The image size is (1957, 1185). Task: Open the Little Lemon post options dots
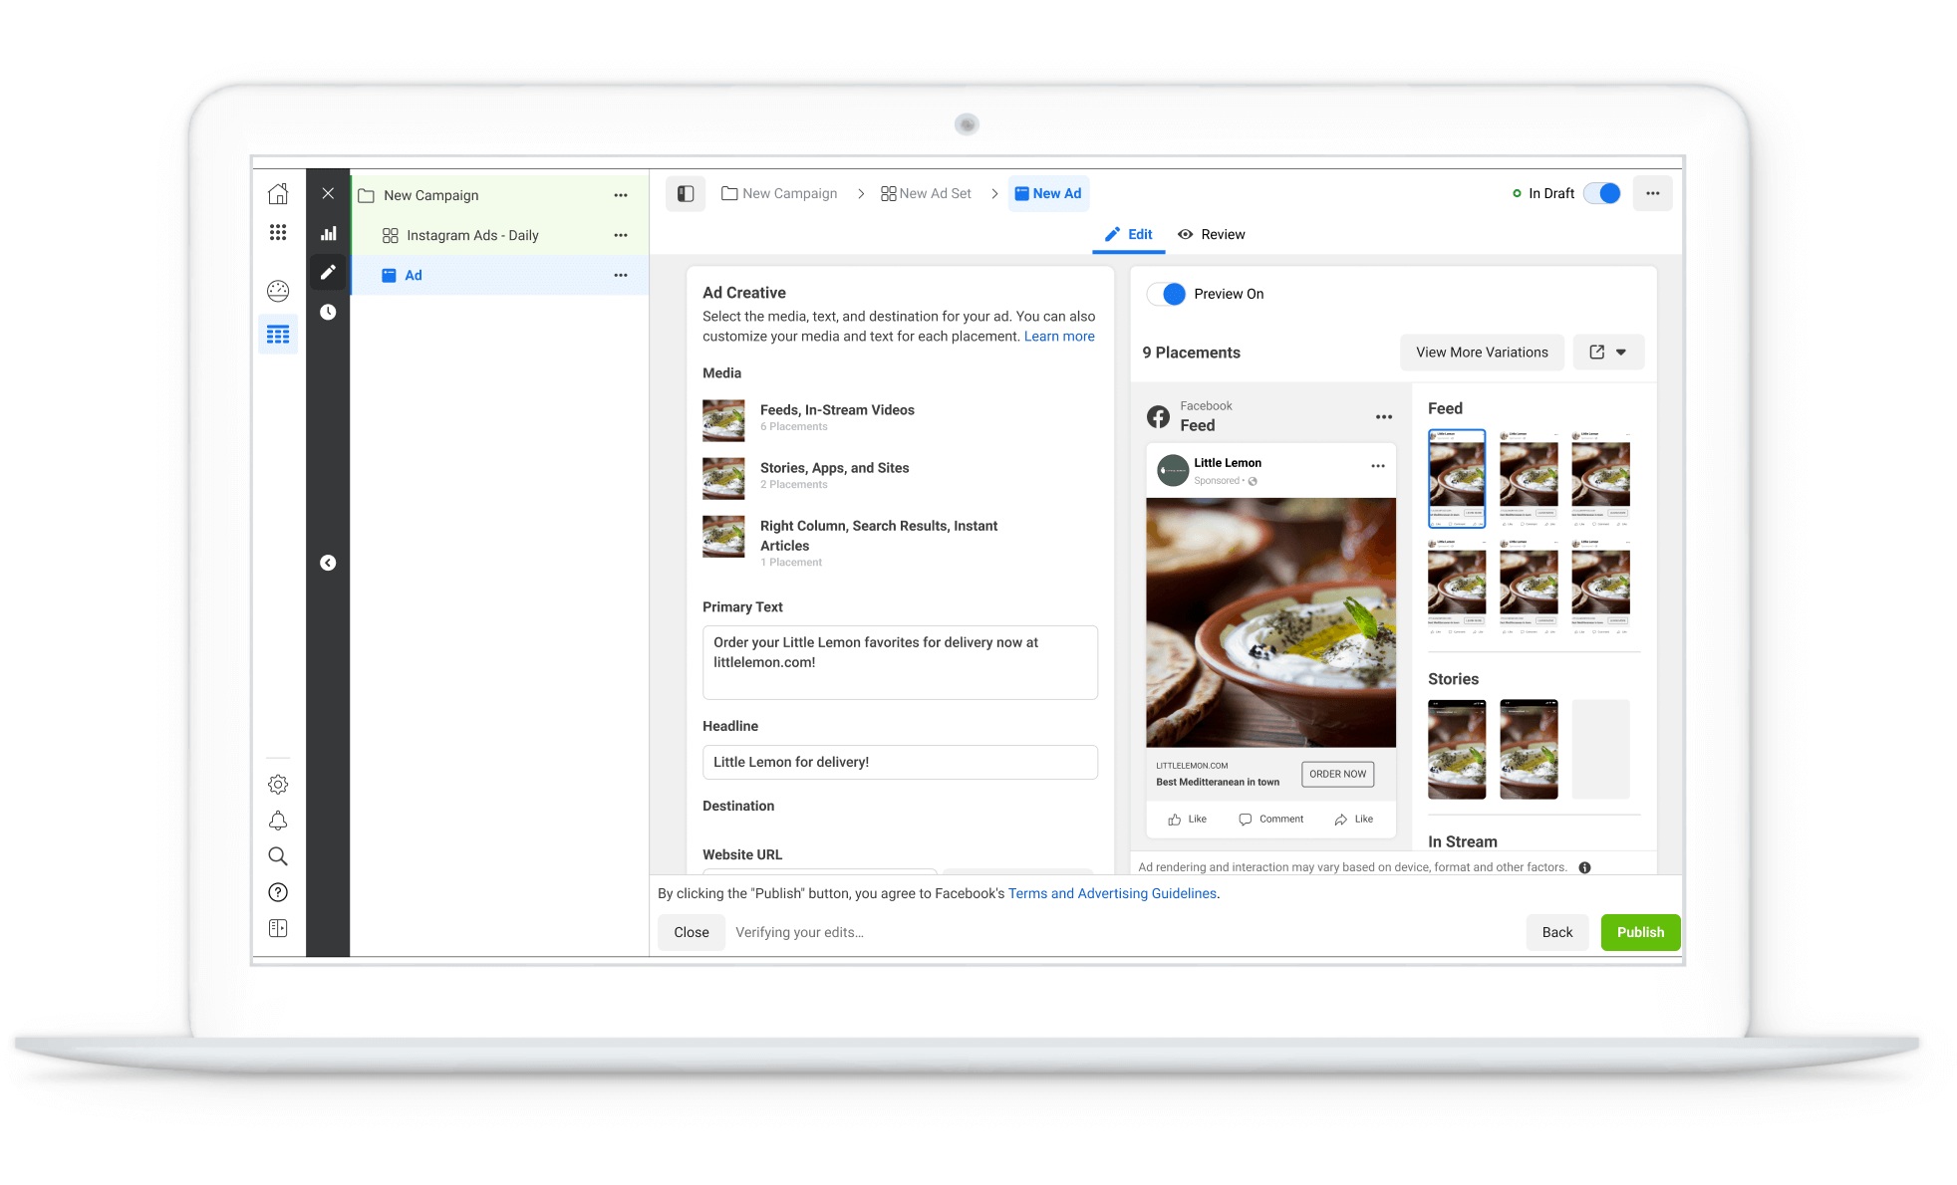point(1378,466)
